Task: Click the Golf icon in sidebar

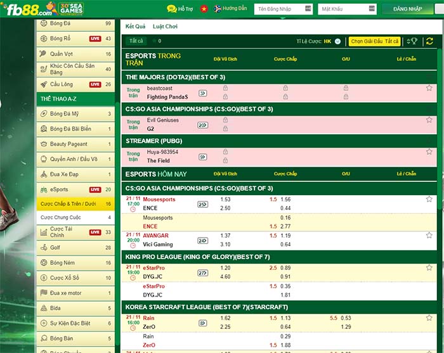Action: pyautogui.click(x=44, y=248)
